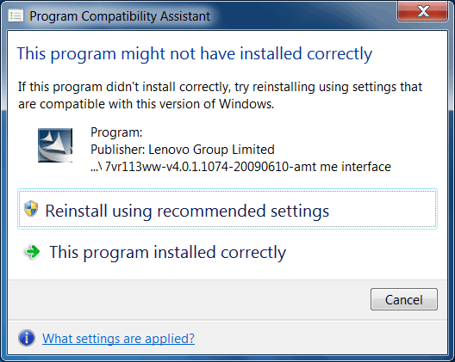
Task: Click the green arrow icon
Action: 32,252
